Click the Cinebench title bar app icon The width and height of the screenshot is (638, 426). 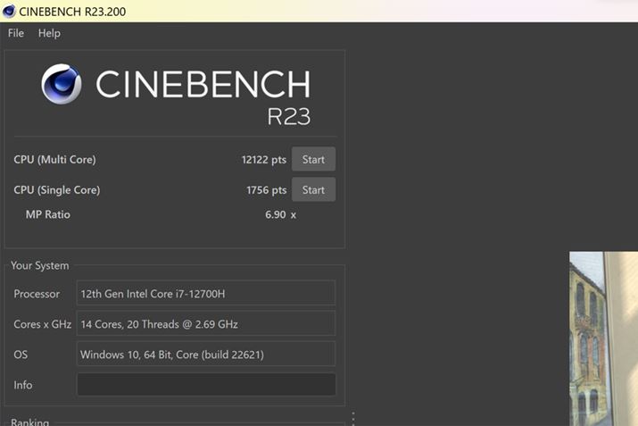click(9, 11)
